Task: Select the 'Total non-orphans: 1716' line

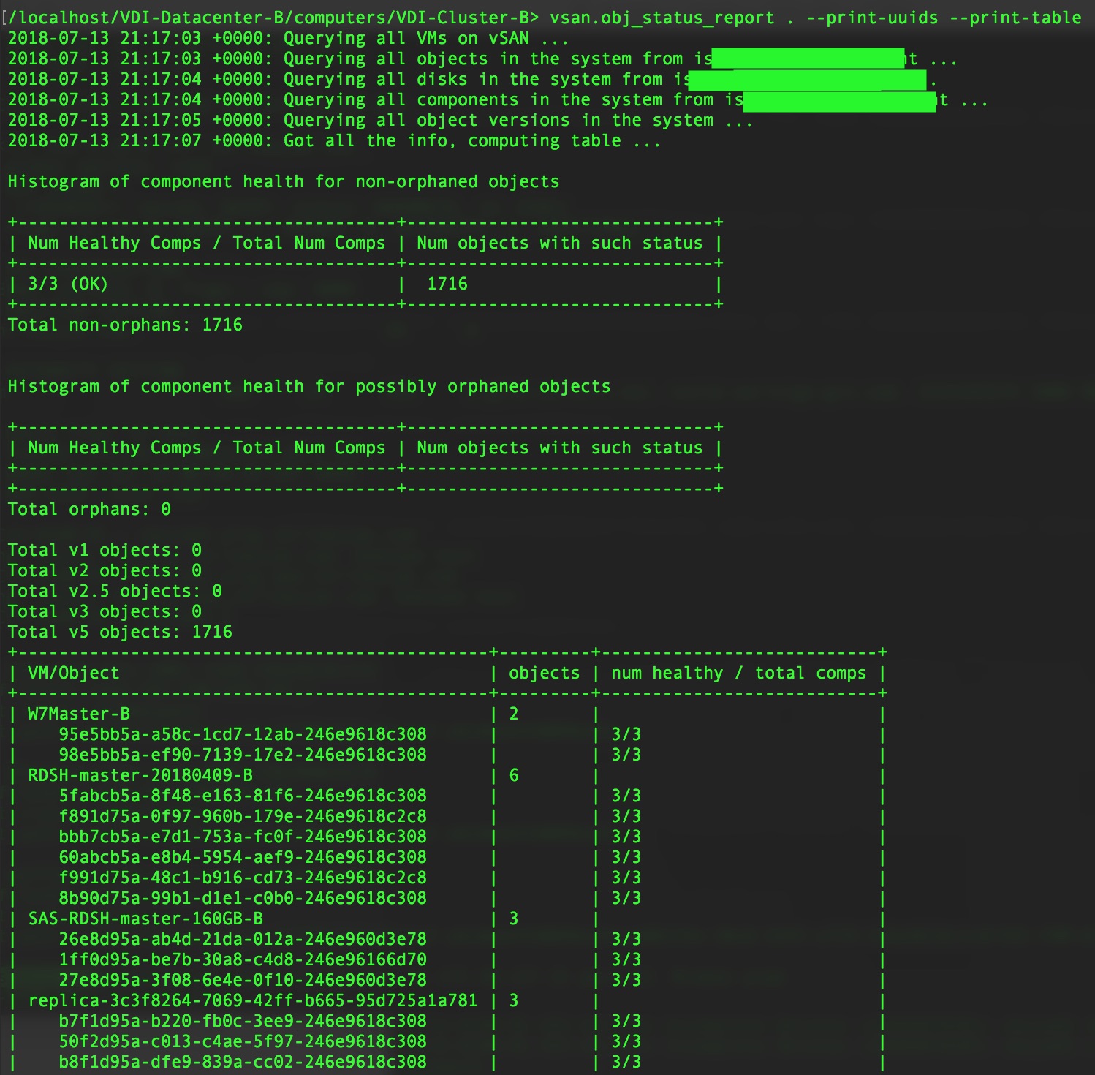Action: (125, 325)
